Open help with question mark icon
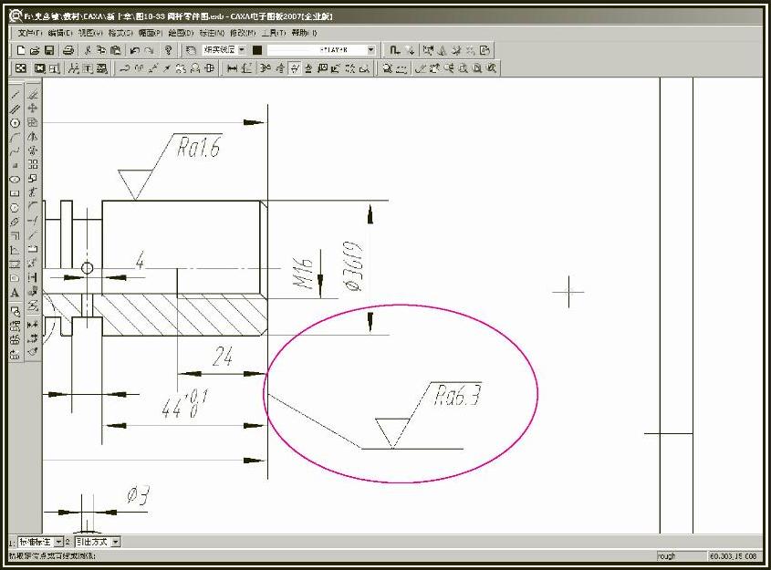771x570 pixels. click(169, 50)
